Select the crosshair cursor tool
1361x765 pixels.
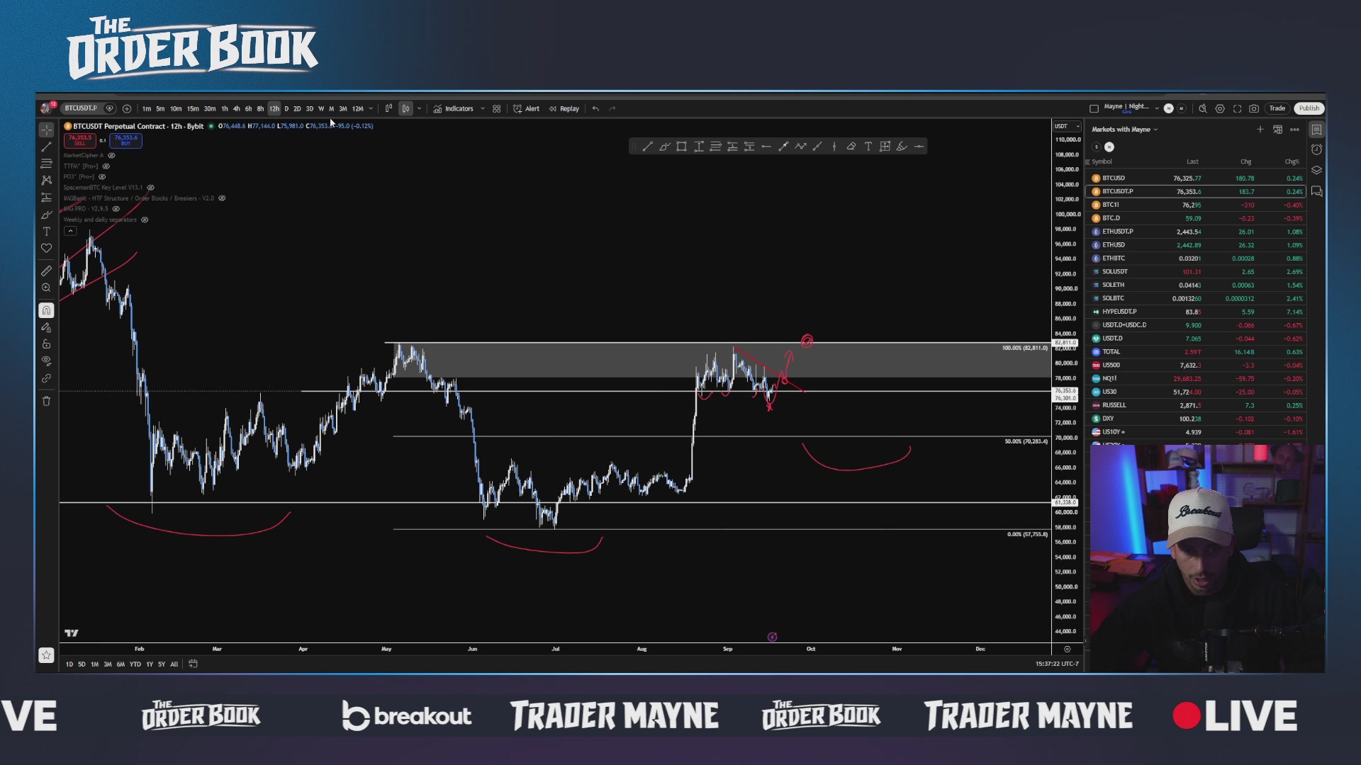(46, 130)
